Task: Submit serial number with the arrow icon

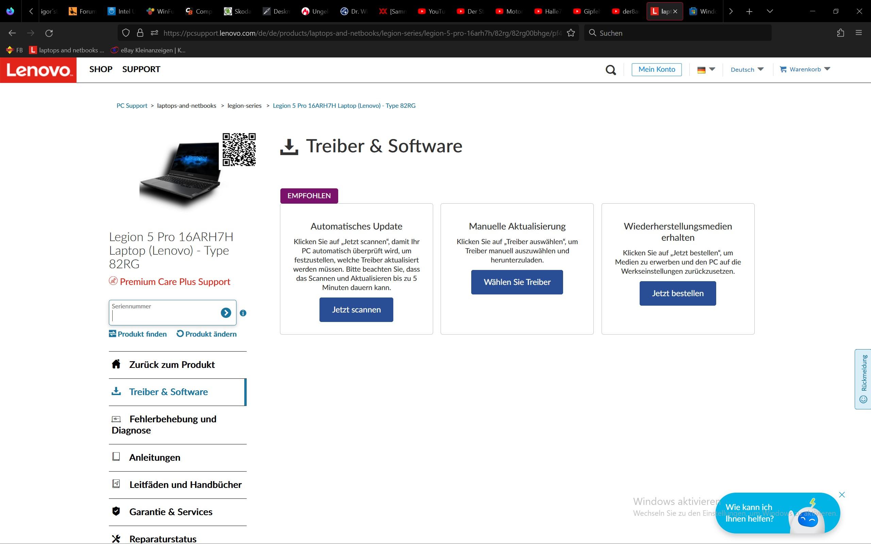Action: pyautogui.click(x=226, y=313)
